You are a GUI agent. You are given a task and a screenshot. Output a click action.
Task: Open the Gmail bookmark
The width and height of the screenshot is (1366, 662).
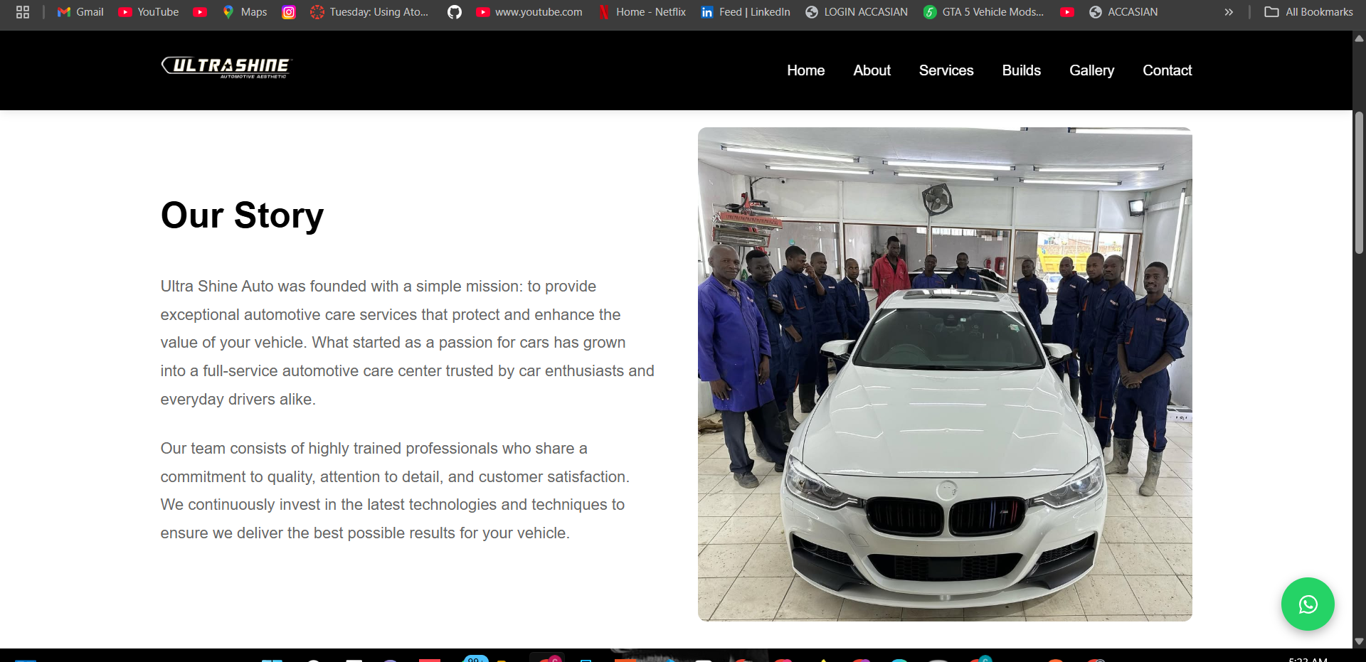click(80, 12)
